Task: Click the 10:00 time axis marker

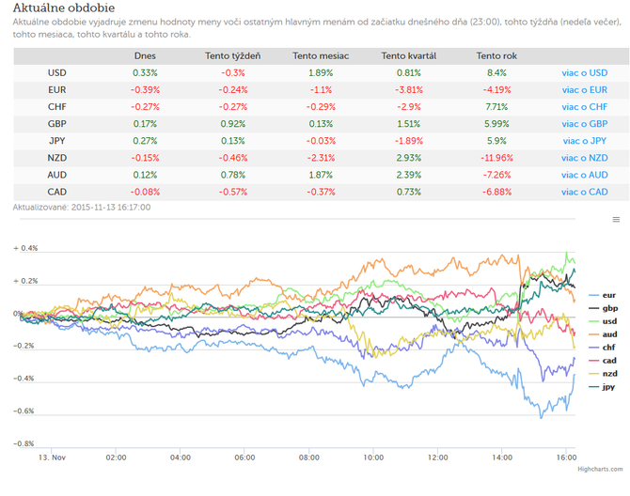Action: [x=373, y=457]
